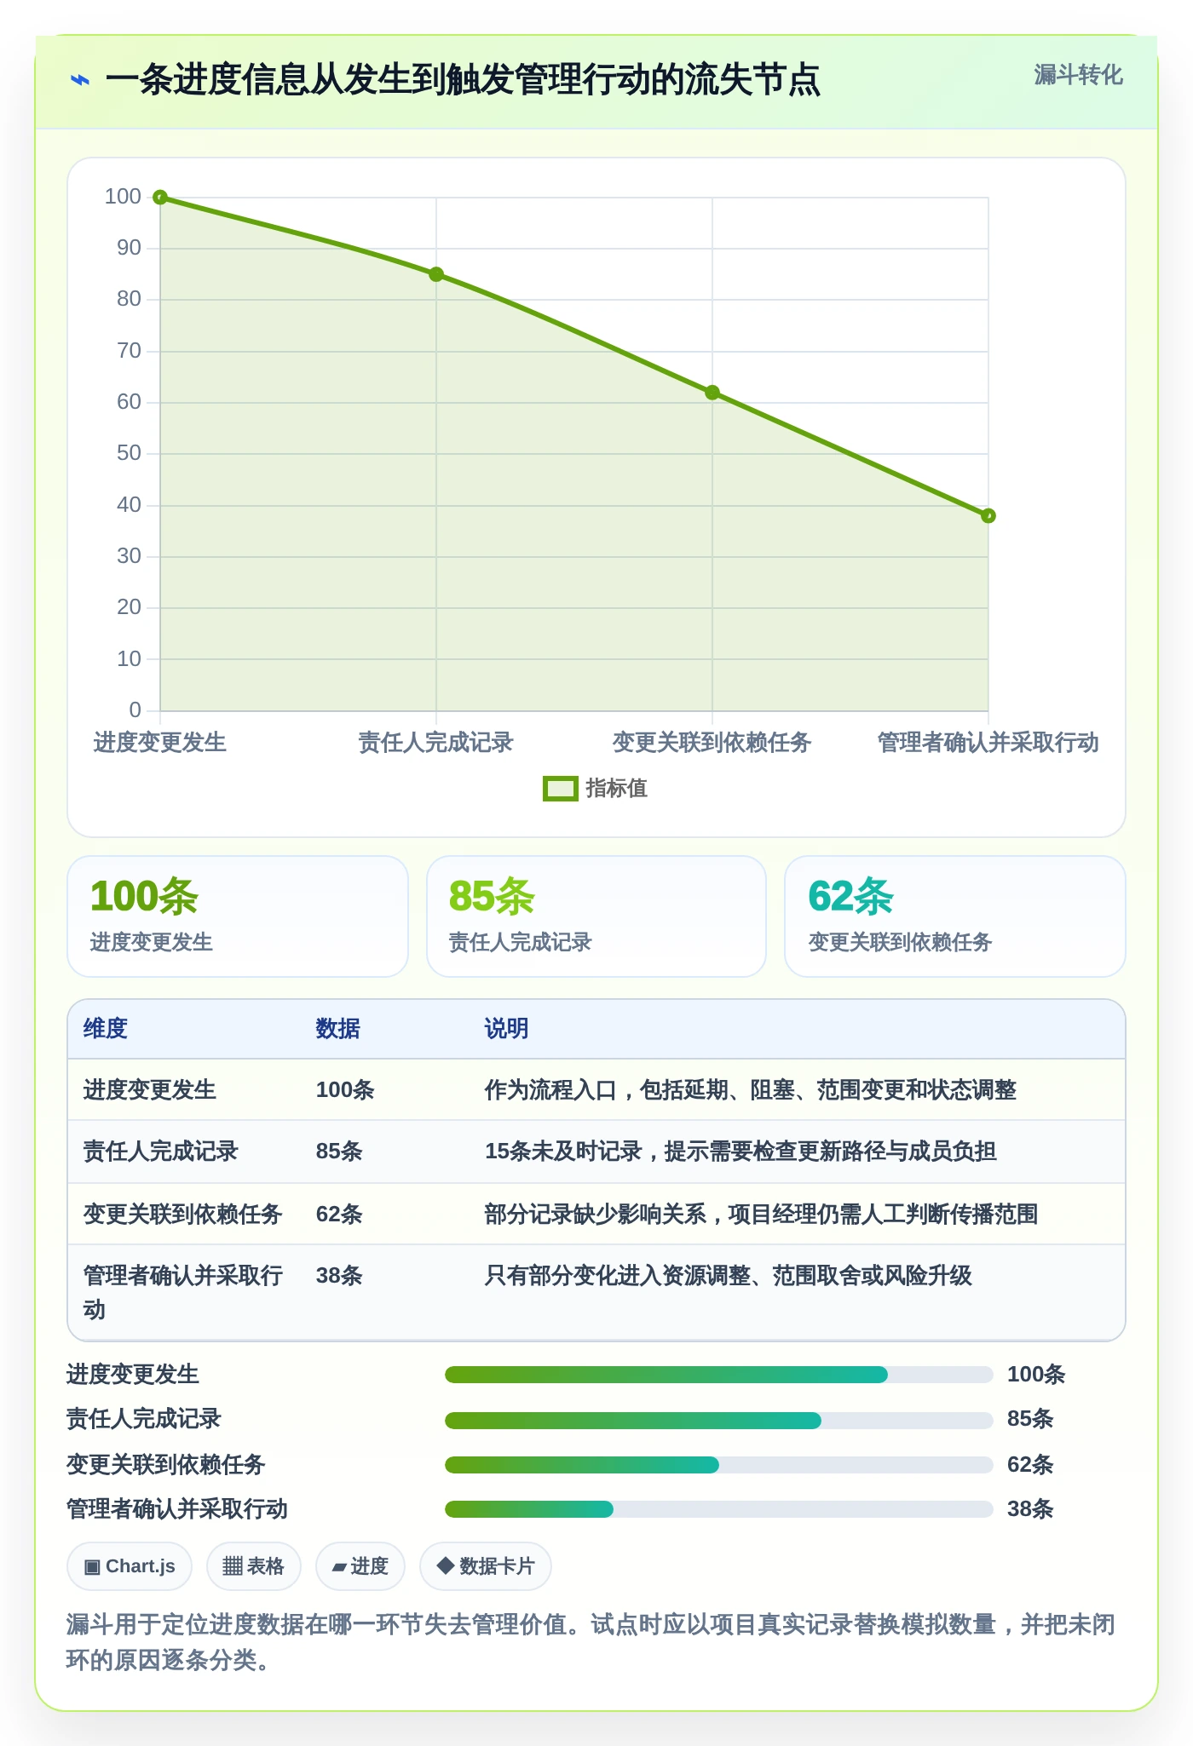Click the 62条 table data cell

click(339, 1215)
